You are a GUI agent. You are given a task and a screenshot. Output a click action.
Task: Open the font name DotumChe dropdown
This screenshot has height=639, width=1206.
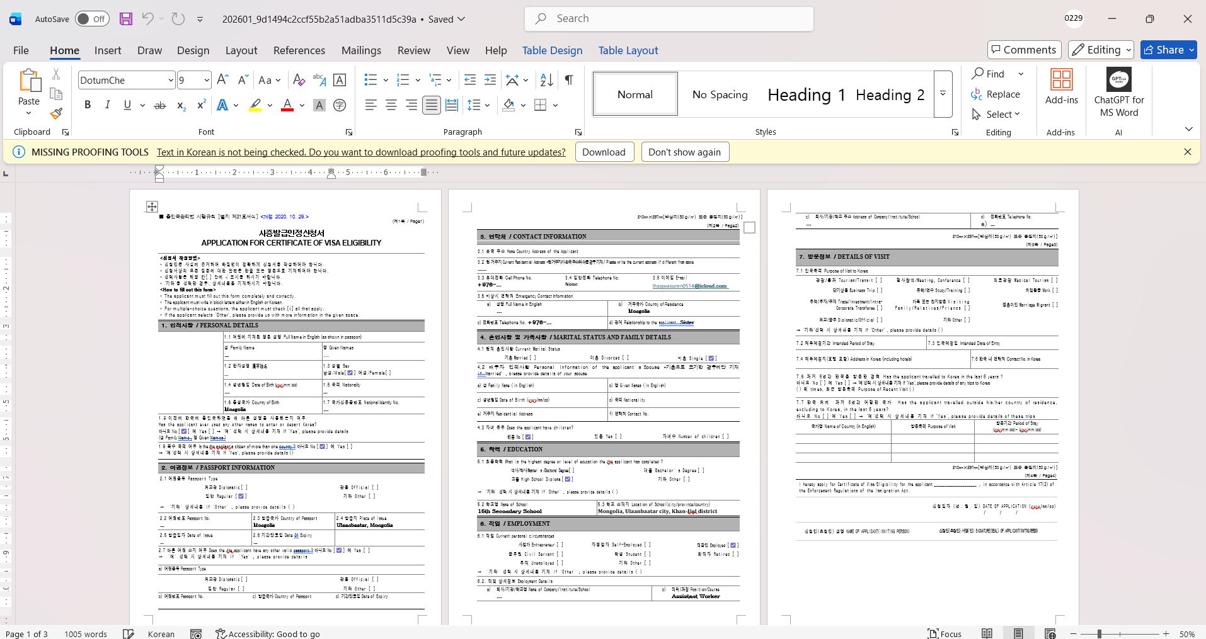(171, 80)
